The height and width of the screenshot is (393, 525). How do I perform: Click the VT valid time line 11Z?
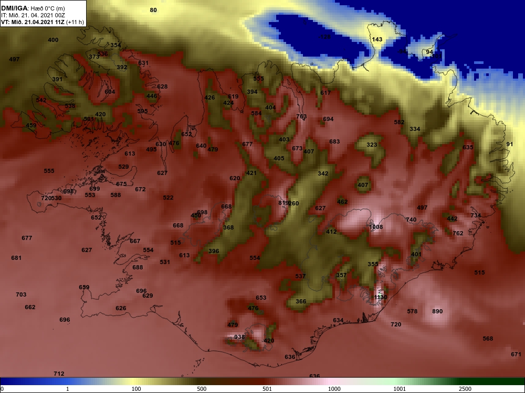tap(42, 23)
